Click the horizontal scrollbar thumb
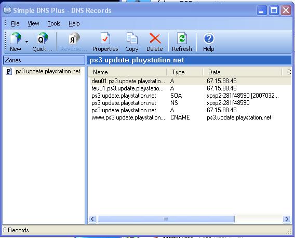Viewport: 295px width, 238px height. pyautogui.click(x=166, y=219)
